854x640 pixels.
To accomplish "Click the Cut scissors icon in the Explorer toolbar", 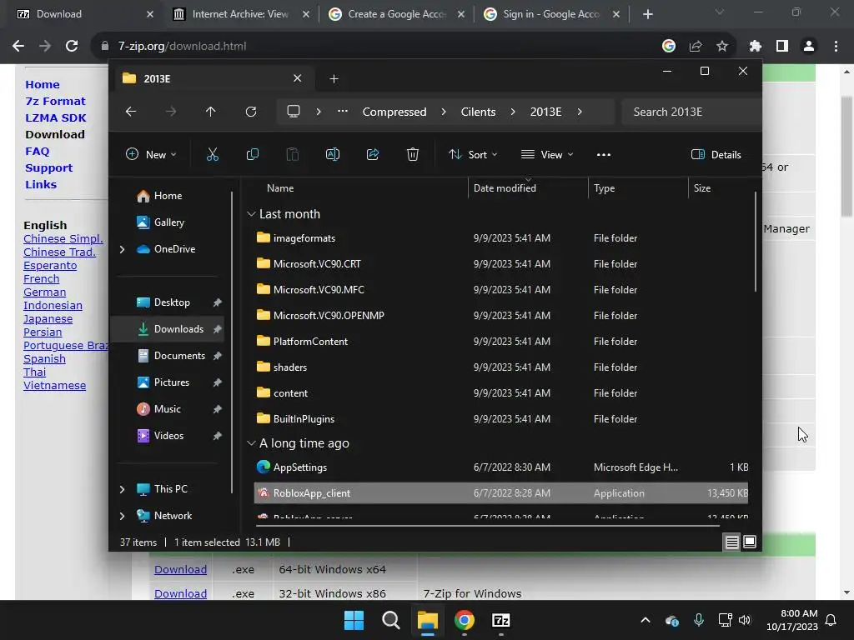I will [213, 154].
